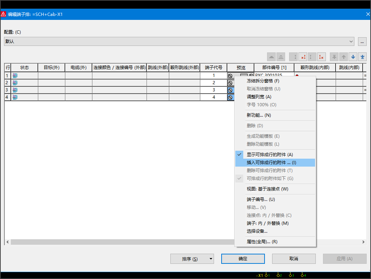Viewport: 371px width, 279px height.
Task: Click the horizontal scrollbar left arrow
Action: click(x=8, y=242)
